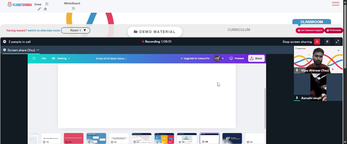Select the eraser tool
347x144 pixels.
[x=45, y=9]
